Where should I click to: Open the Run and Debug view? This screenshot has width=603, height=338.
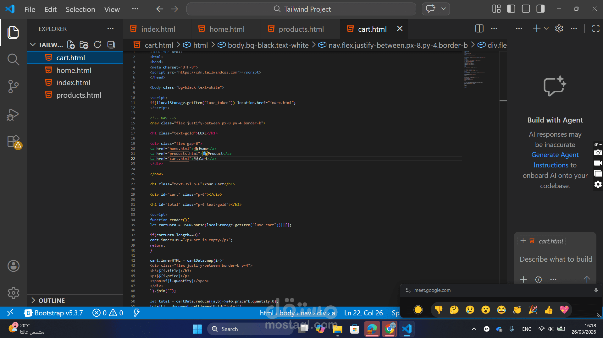13,114
